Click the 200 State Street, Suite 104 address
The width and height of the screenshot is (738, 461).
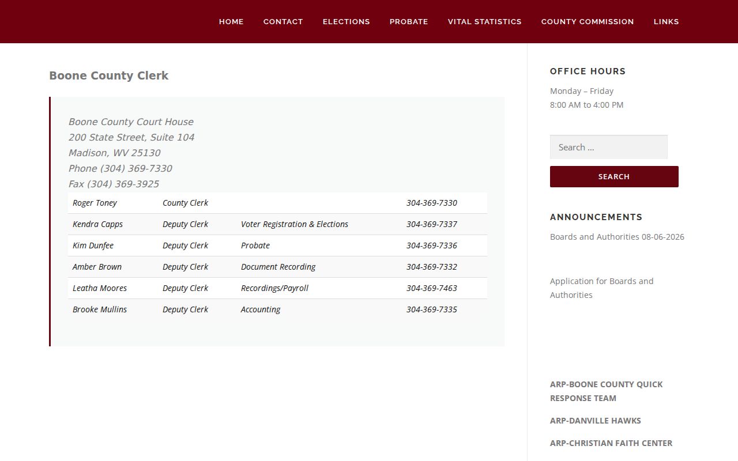point(131,137)
